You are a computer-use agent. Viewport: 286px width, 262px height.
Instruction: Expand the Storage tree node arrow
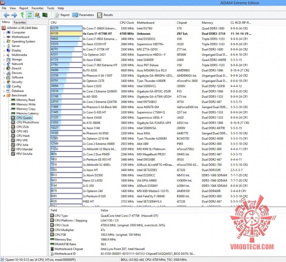click(4, 60)
